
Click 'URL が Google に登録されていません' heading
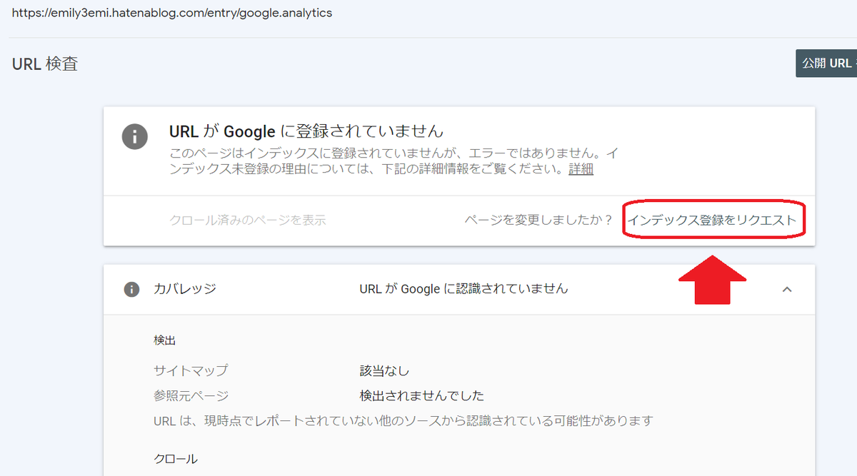tap(306, 131)
